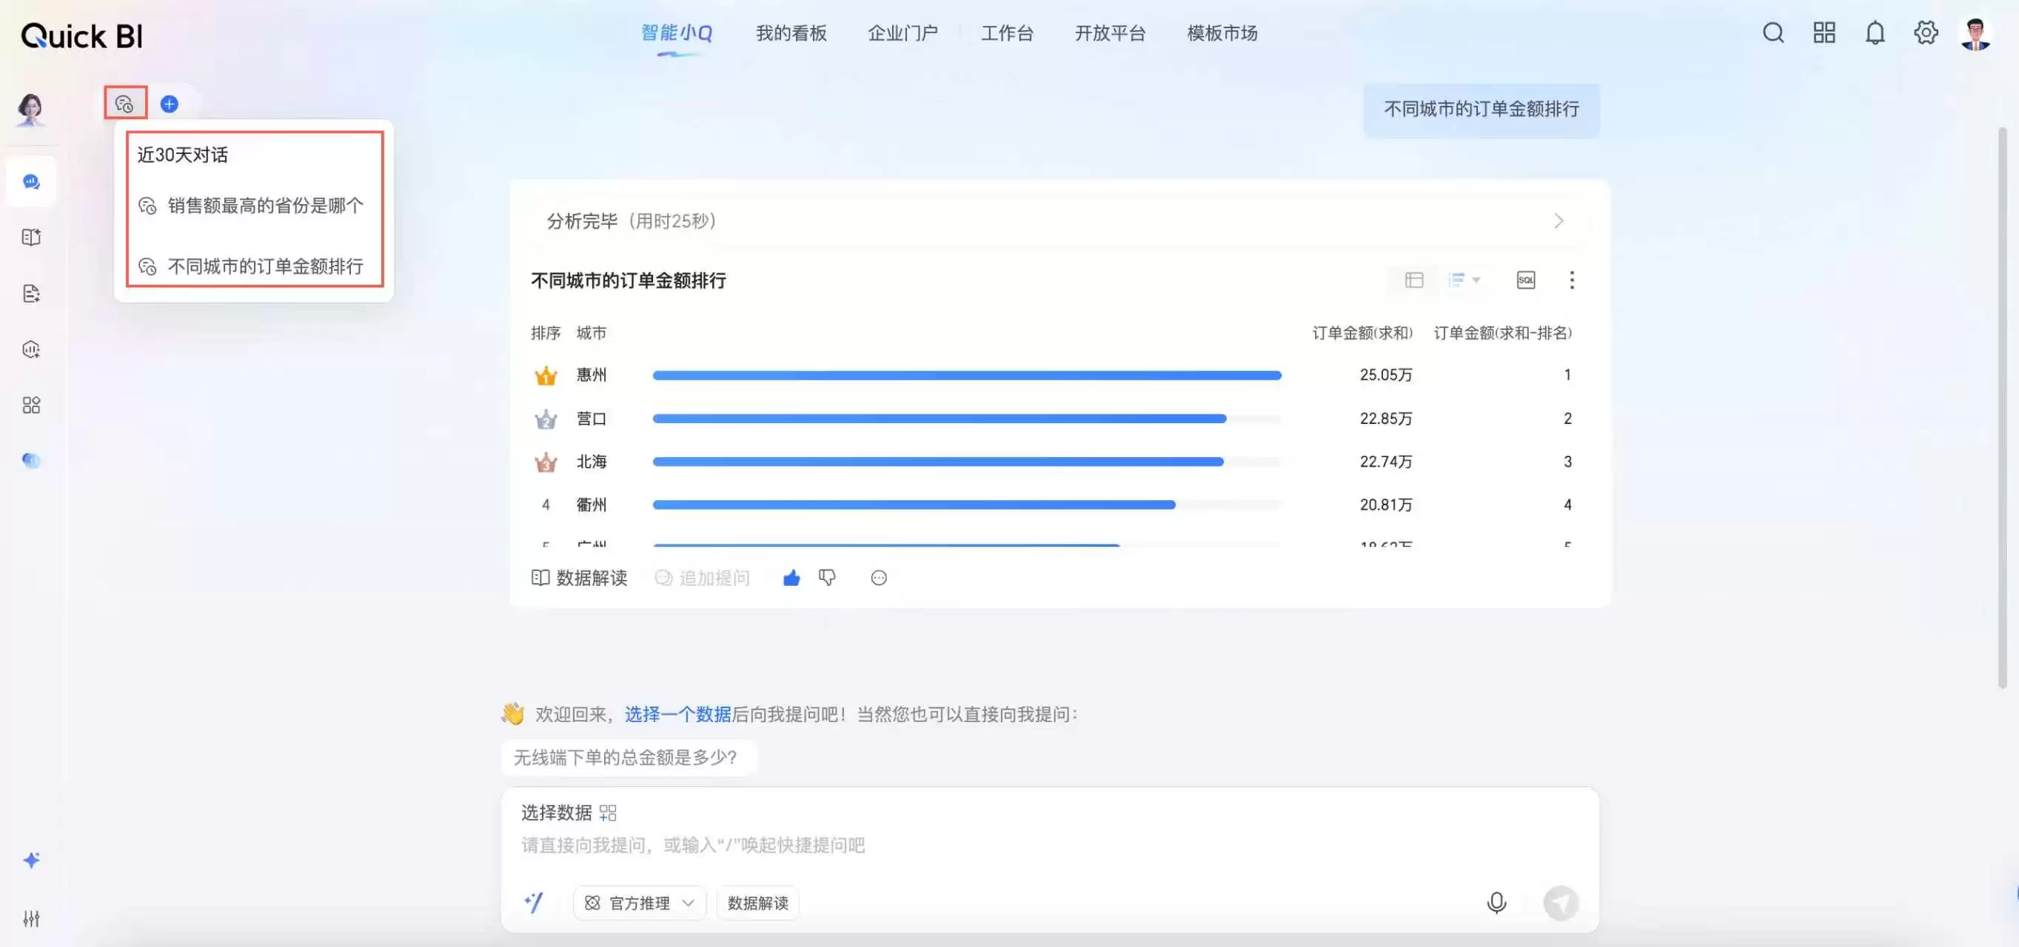This screenshot has width=2019, height=947.
Task: Click the 排序 column header
Action: point(546,333)
